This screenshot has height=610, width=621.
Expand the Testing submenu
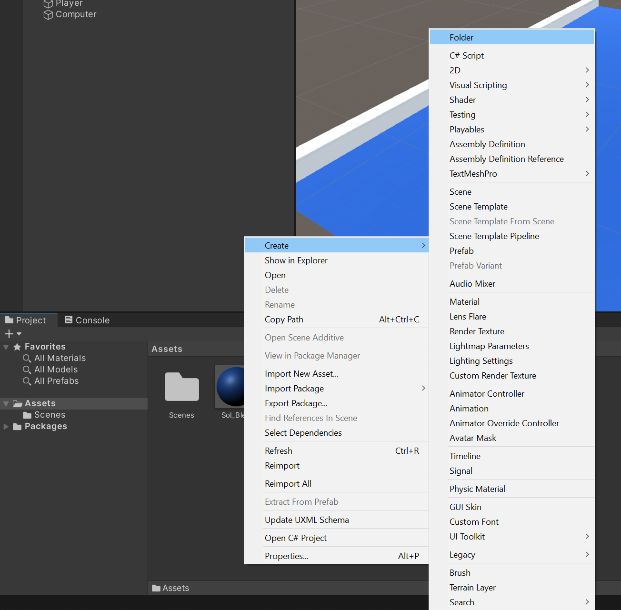(x=512, y=115)
